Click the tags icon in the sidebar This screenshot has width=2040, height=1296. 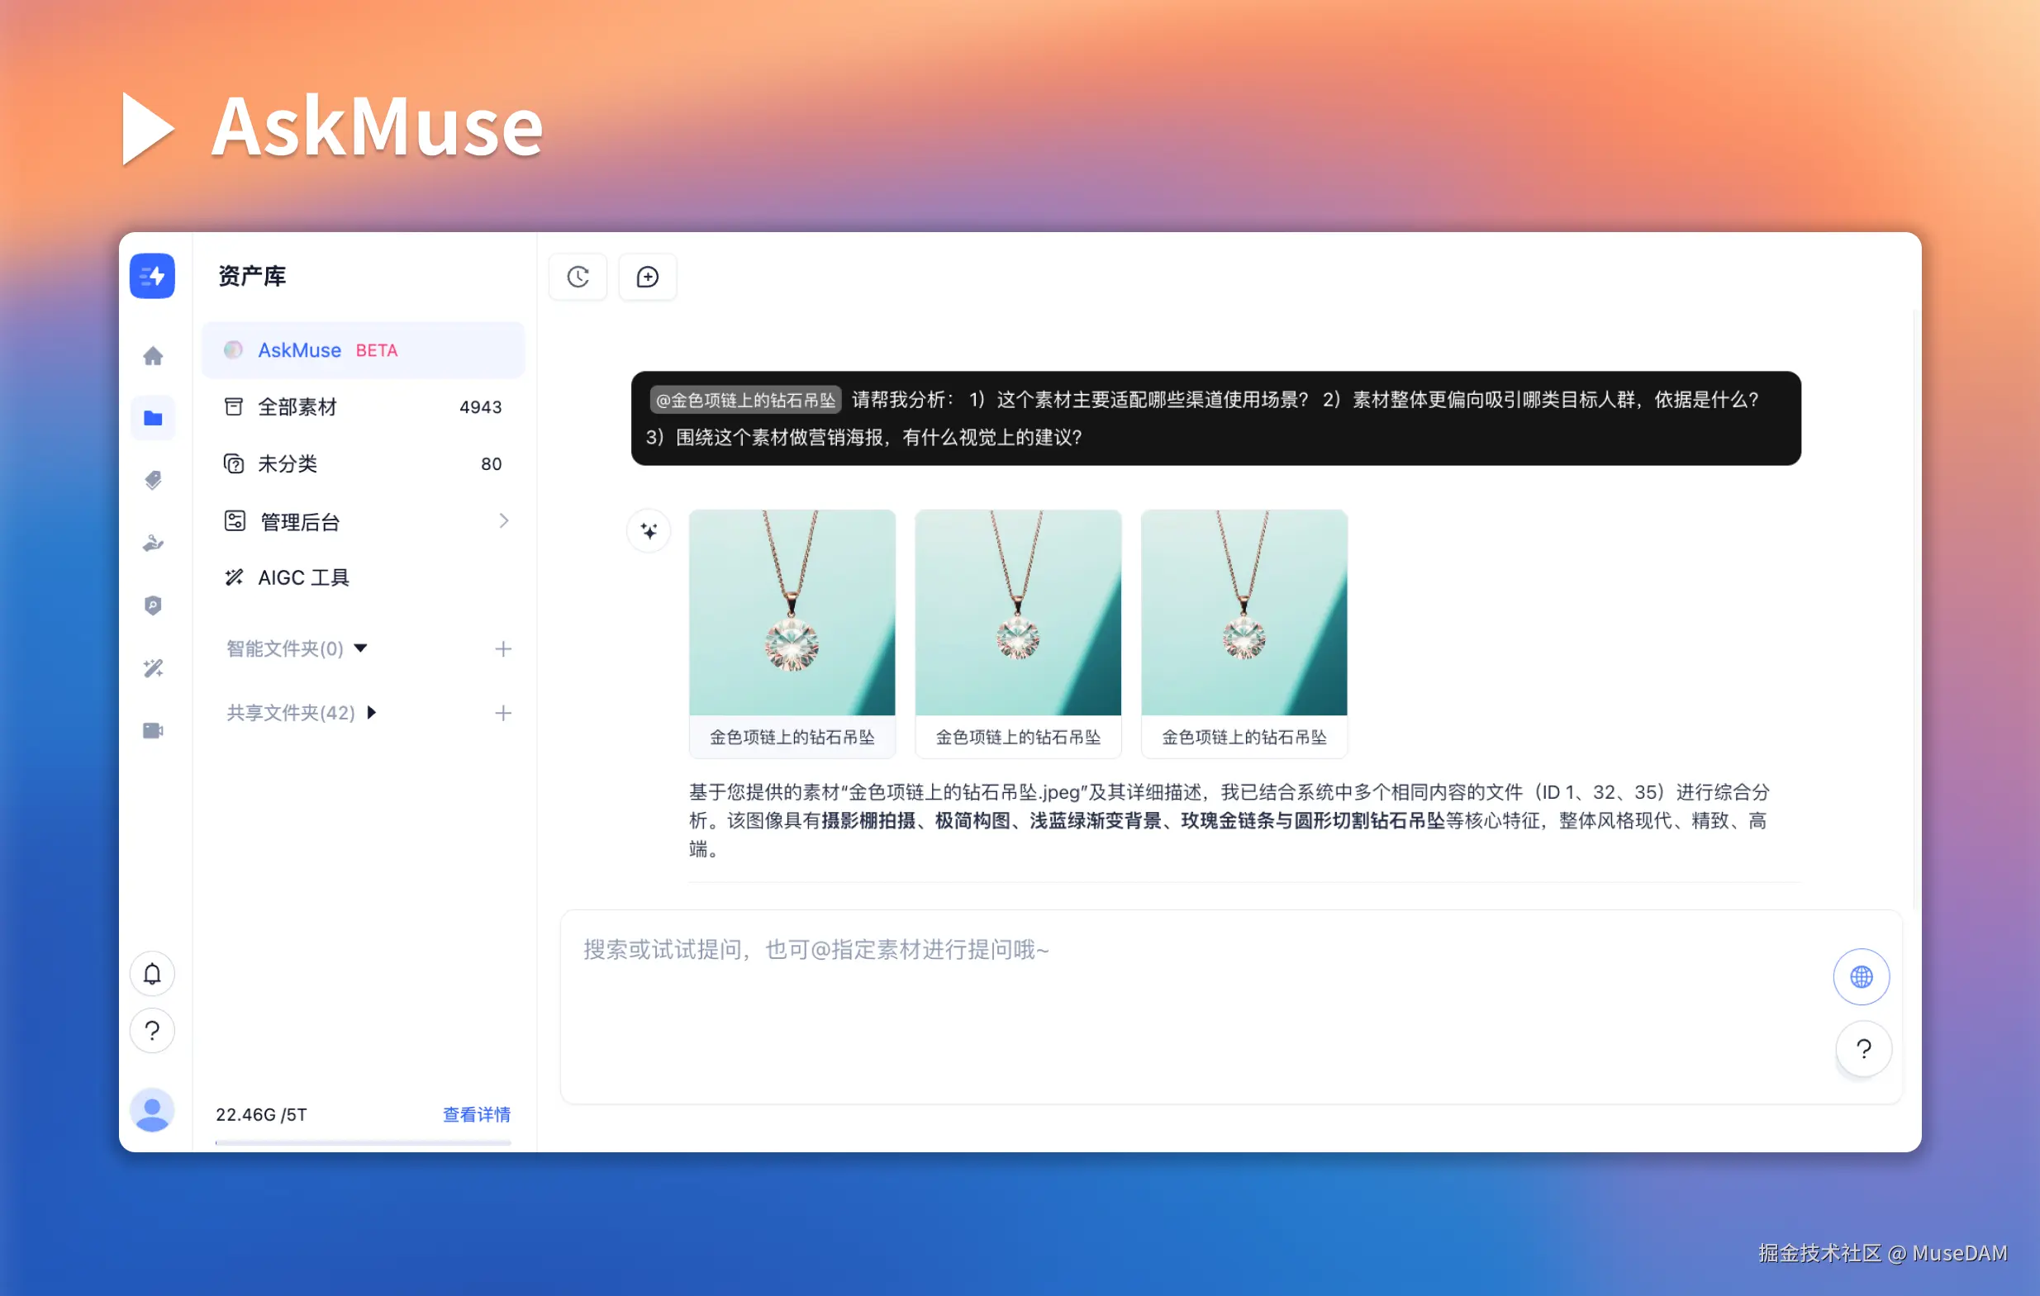[154, 480]
